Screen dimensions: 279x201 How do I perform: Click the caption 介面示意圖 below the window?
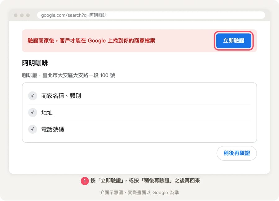tap(111, 192)
